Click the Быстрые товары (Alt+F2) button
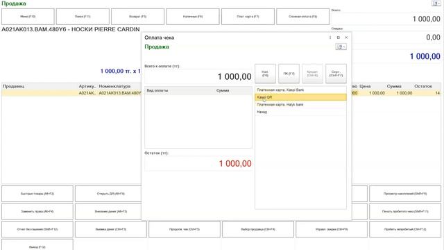Image resolution: width=444 pixels, height=250 pixels. click(37, 194)
